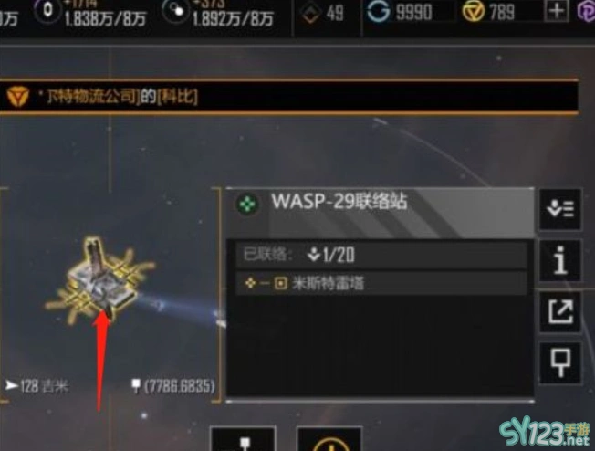This screenshot has height=451, width=595.
Task: Select the 米斯特雷塔 row in station panel
Action: 381,283
